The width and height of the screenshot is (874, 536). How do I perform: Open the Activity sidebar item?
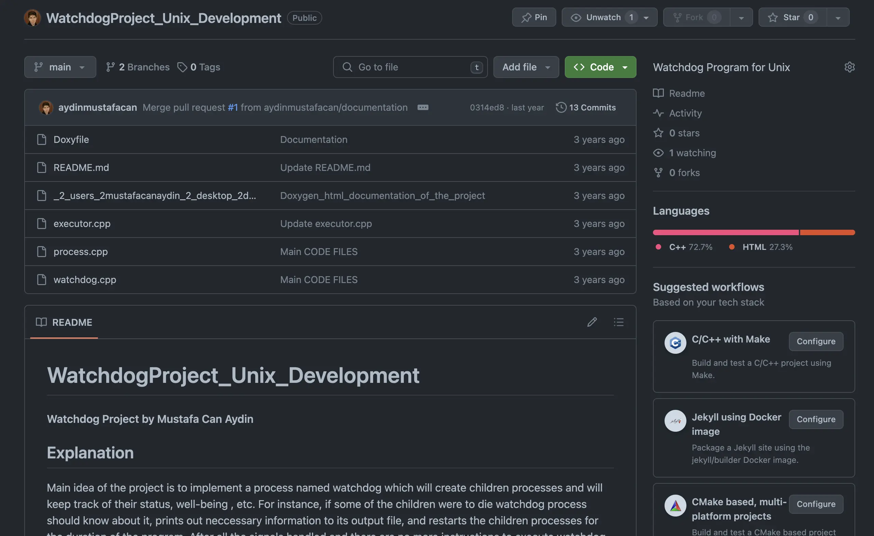[685, 113]
